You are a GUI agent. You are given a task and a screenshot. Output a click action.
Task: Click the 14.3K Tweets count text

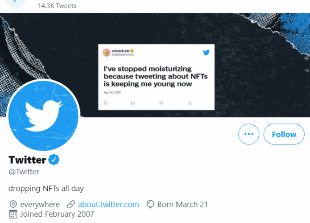57,6
